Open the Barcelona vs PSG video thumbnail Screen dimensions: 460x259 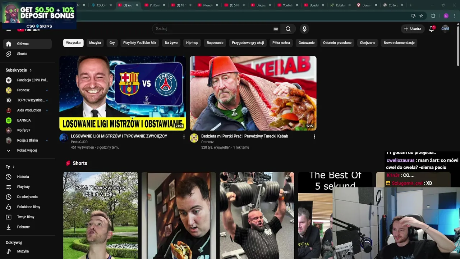click(123, 93)
